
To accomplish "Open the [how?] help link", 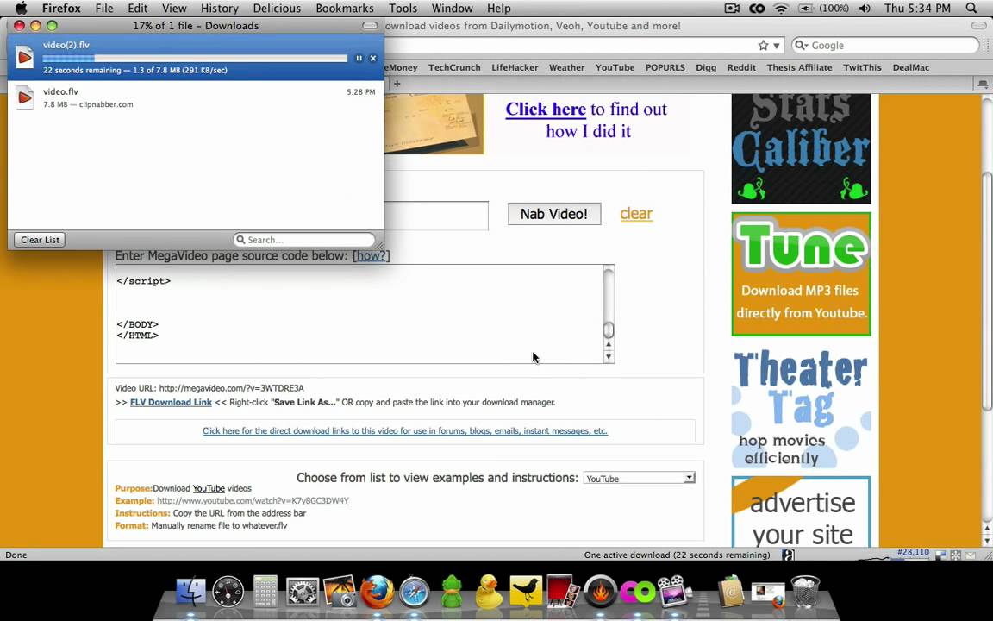I will point(372,255).
